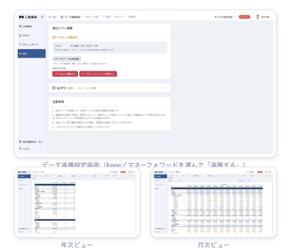Click the red pill button in header
This screenshot has height=250, width=291.
[x=244, y=17]
